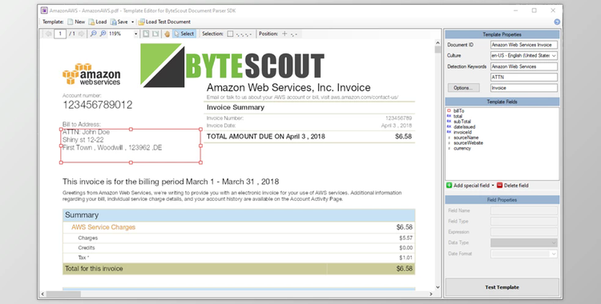This screenshot has height=304, width=601.
Task: Click the Credits amount $0.00
Action: point(405,248)
